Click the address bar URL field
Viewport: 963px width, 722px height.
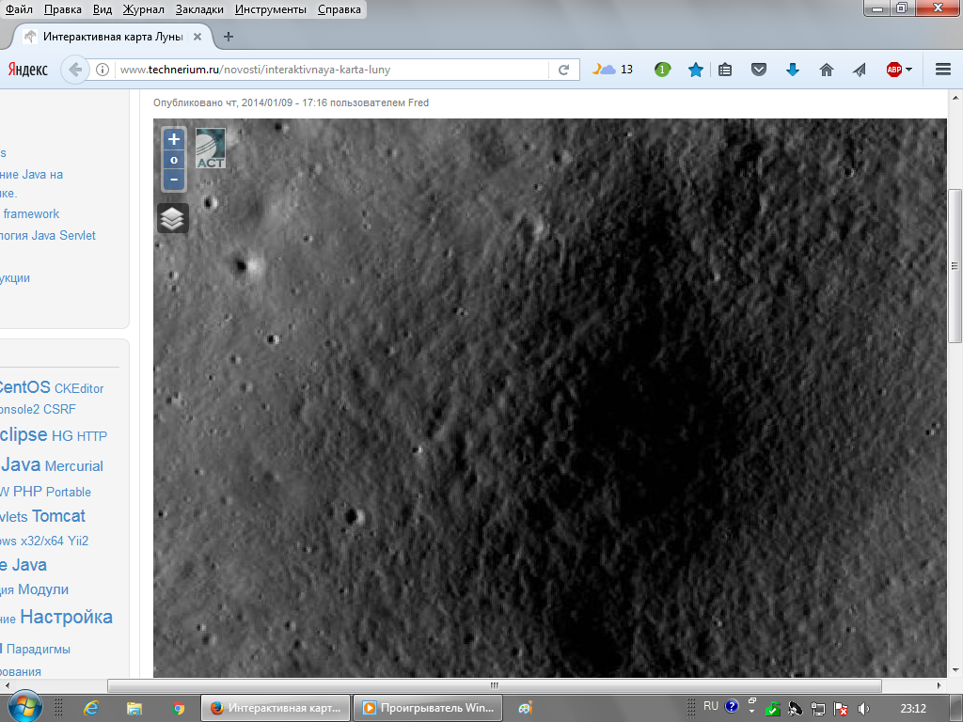[330, 70]
